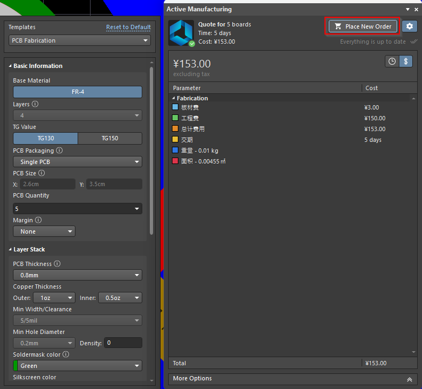Open the Active Manufacturing settings gear

(x=410, y=26)
